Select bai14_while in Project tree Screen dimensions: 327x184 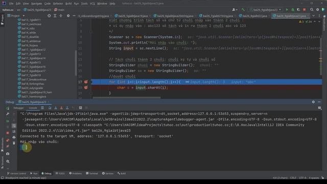point(29,33)
